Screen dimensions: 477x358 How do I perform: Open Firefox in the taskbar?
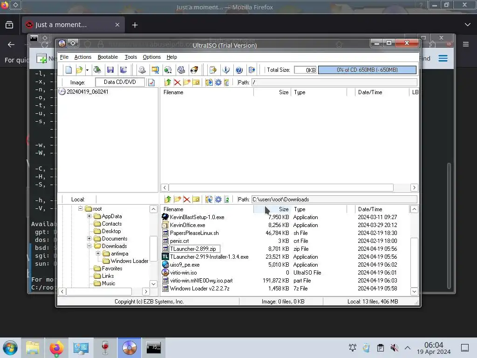(x=56, y=348)
